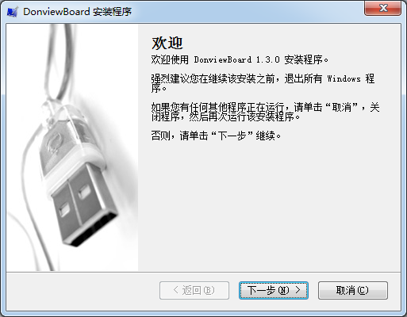
Task: Click the 欢迎 heading text
Action: (167, 43)
